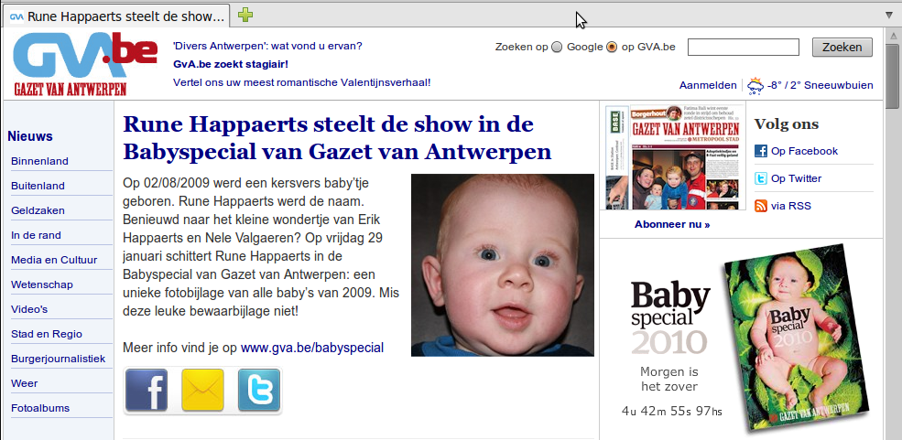The width and height of the screenshot is (902, 440).
Task: Click the Abonneer nu link
Action: click(x=672, y=225)
